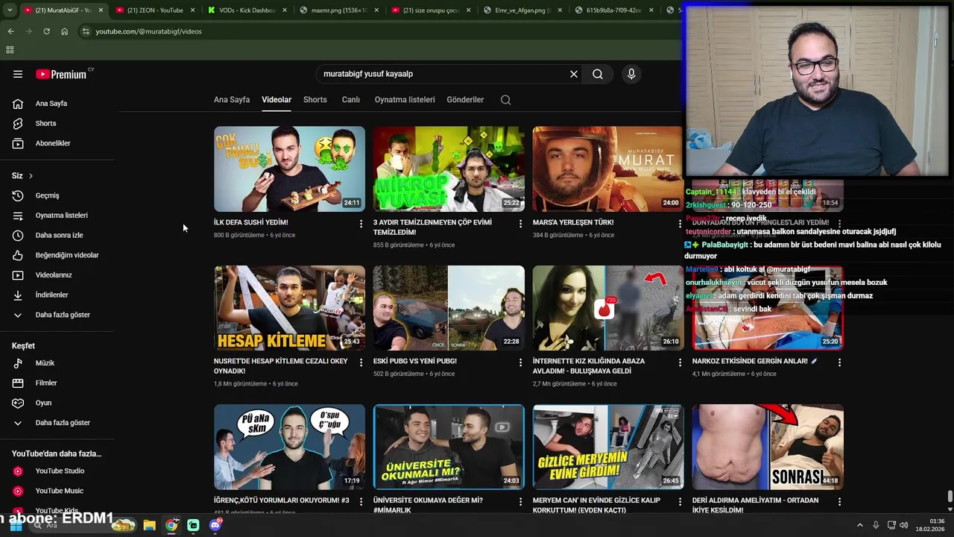Click the YouTube Premium logo

(61, 74)
